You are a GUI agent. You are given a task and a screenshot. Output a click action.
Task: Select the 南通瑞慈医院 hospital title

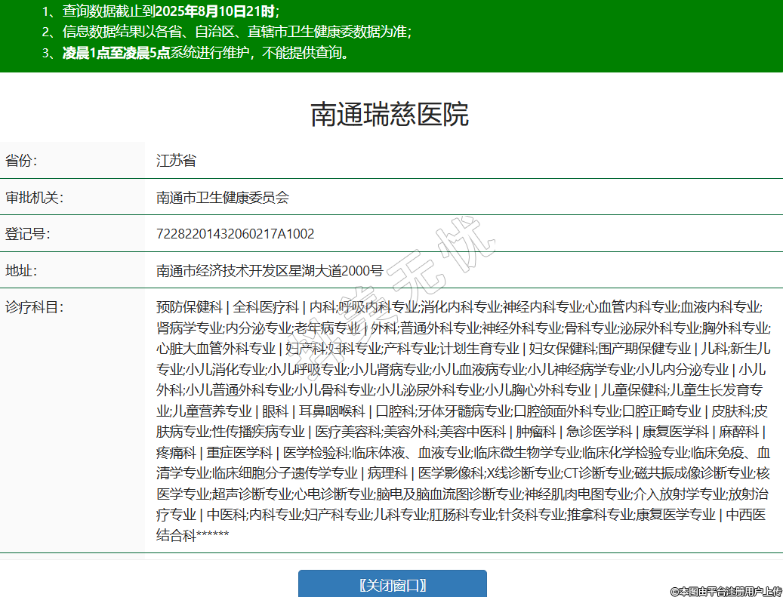click(390, 114)
